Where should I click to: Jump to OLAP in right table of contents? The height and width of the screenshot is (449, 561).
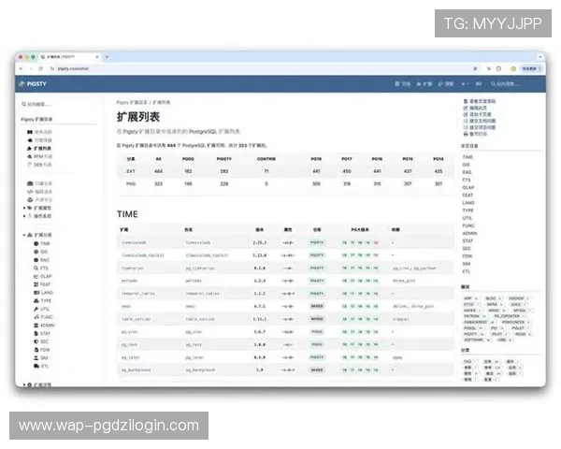pyautogui.click(x=468, y=188)
